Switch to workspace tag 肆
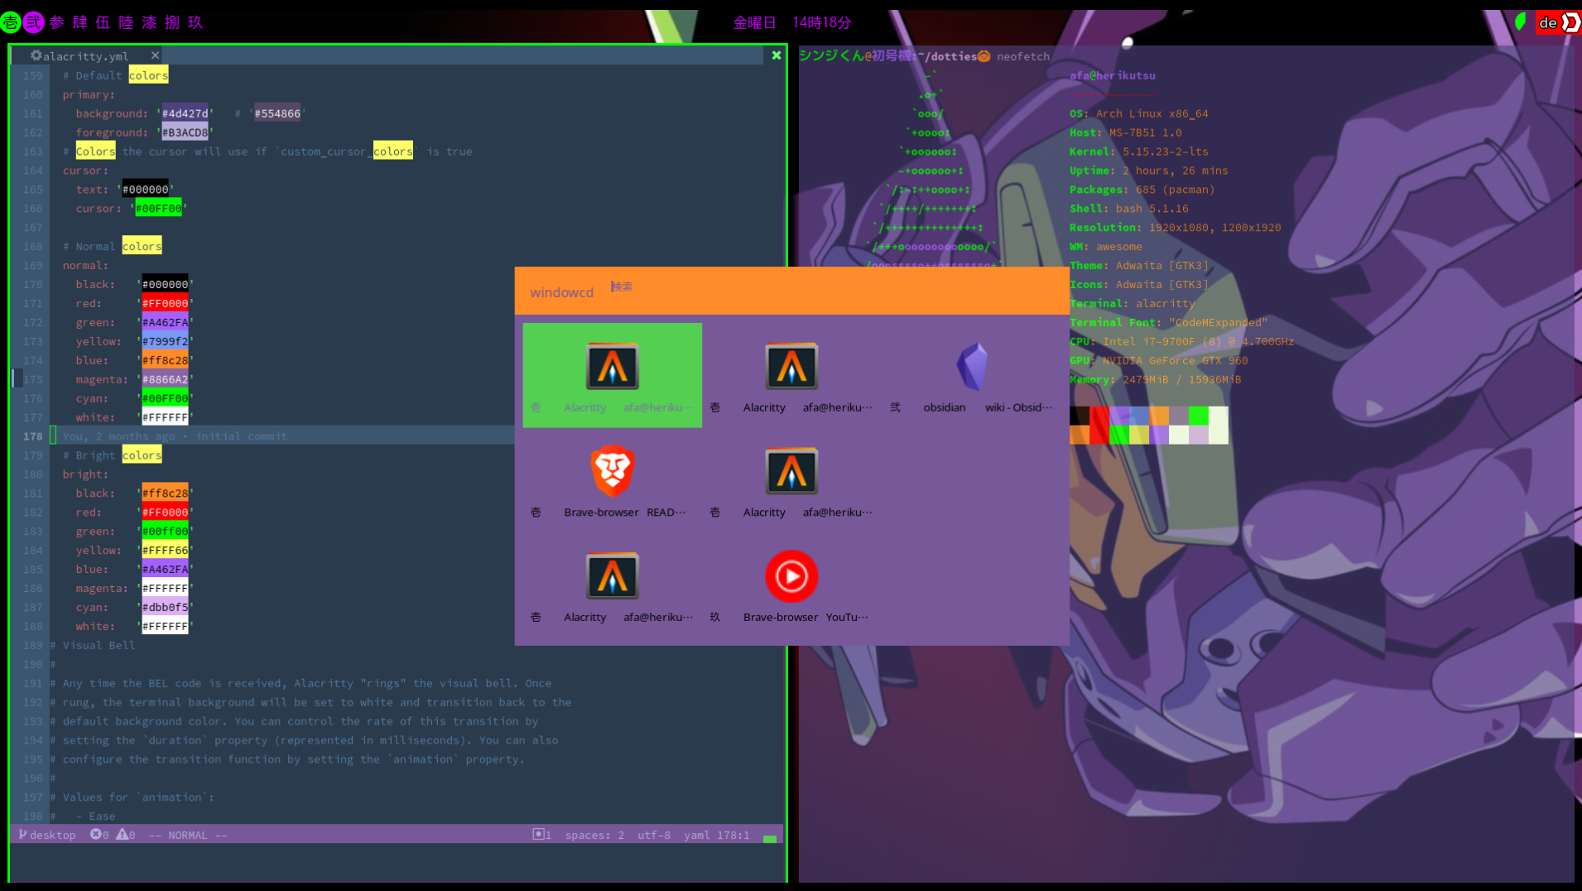The width and height of the screenshot is (1582, 891). [x=79, y=22]
